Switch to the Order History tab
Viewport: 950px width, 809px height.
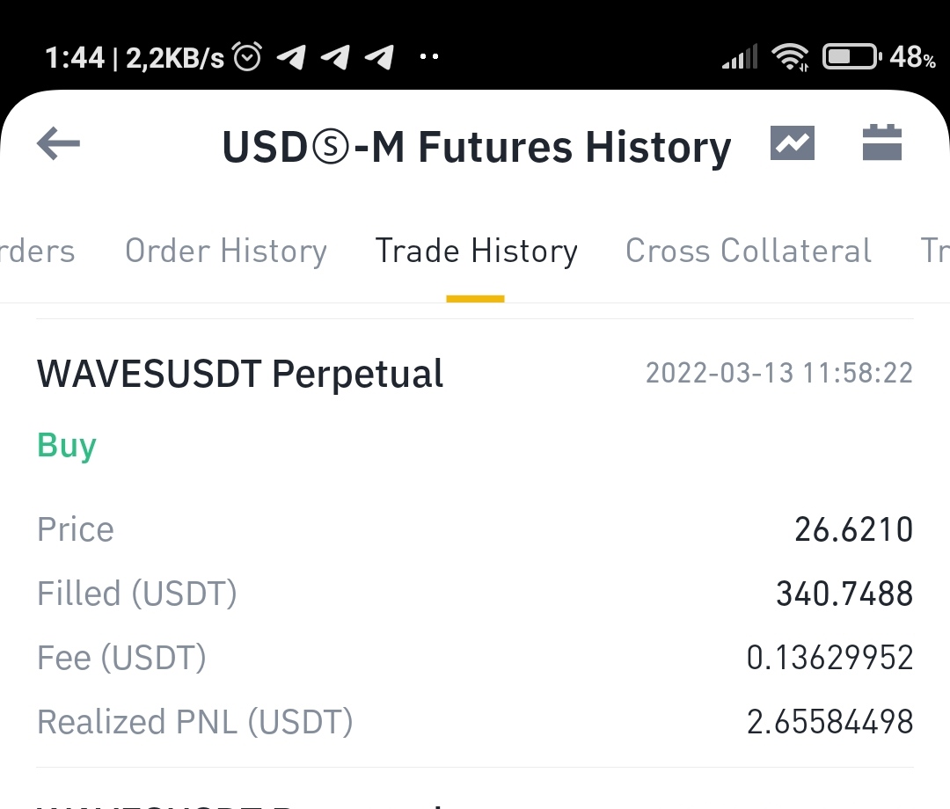[226, 251]
